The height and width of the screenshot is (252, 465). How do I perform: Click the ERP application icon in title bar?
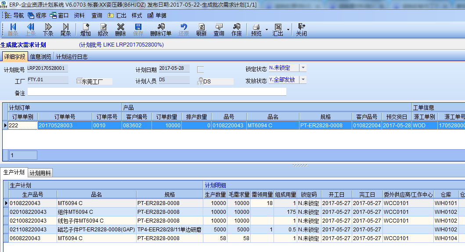pyautogui.click(x=4, y=4)
